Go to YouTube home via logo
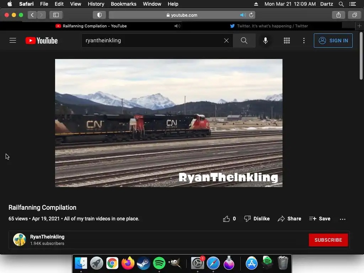This screenshot has height=273, width=364. pyautogui.click(x=42, y=41)
